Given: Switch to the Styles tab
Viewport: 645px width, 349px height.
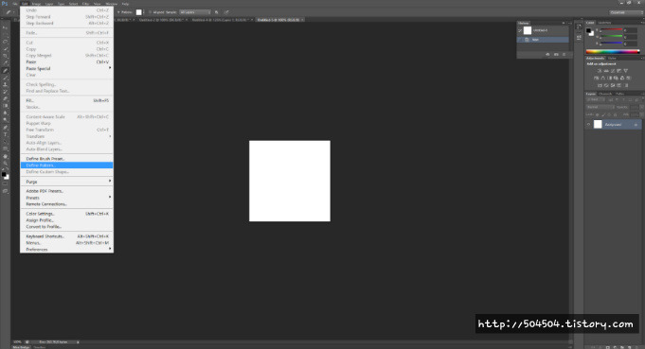Looking at the screenshot, I should (612, 59).
